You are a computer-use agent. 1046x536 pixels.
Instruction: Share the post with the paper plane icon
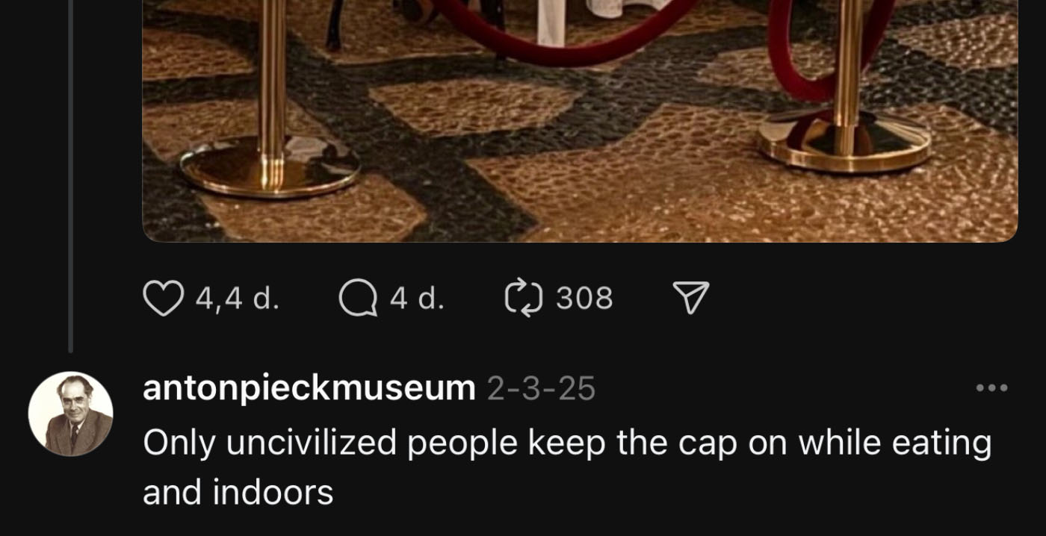[690, 299]
